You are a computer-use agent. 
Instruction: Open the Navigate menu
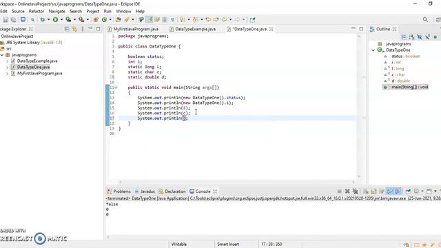tap(57, 11)
